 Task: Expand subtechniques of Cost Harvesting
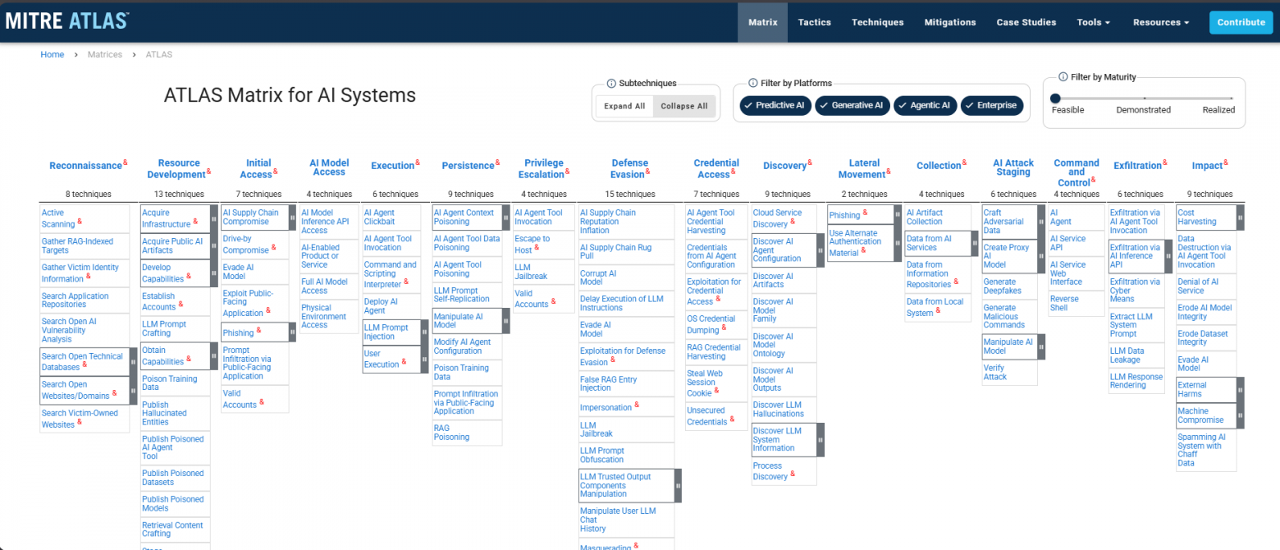(x=1240, y=218)
